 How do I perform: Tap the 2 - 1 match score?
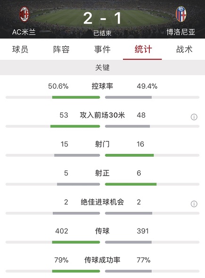102,18
